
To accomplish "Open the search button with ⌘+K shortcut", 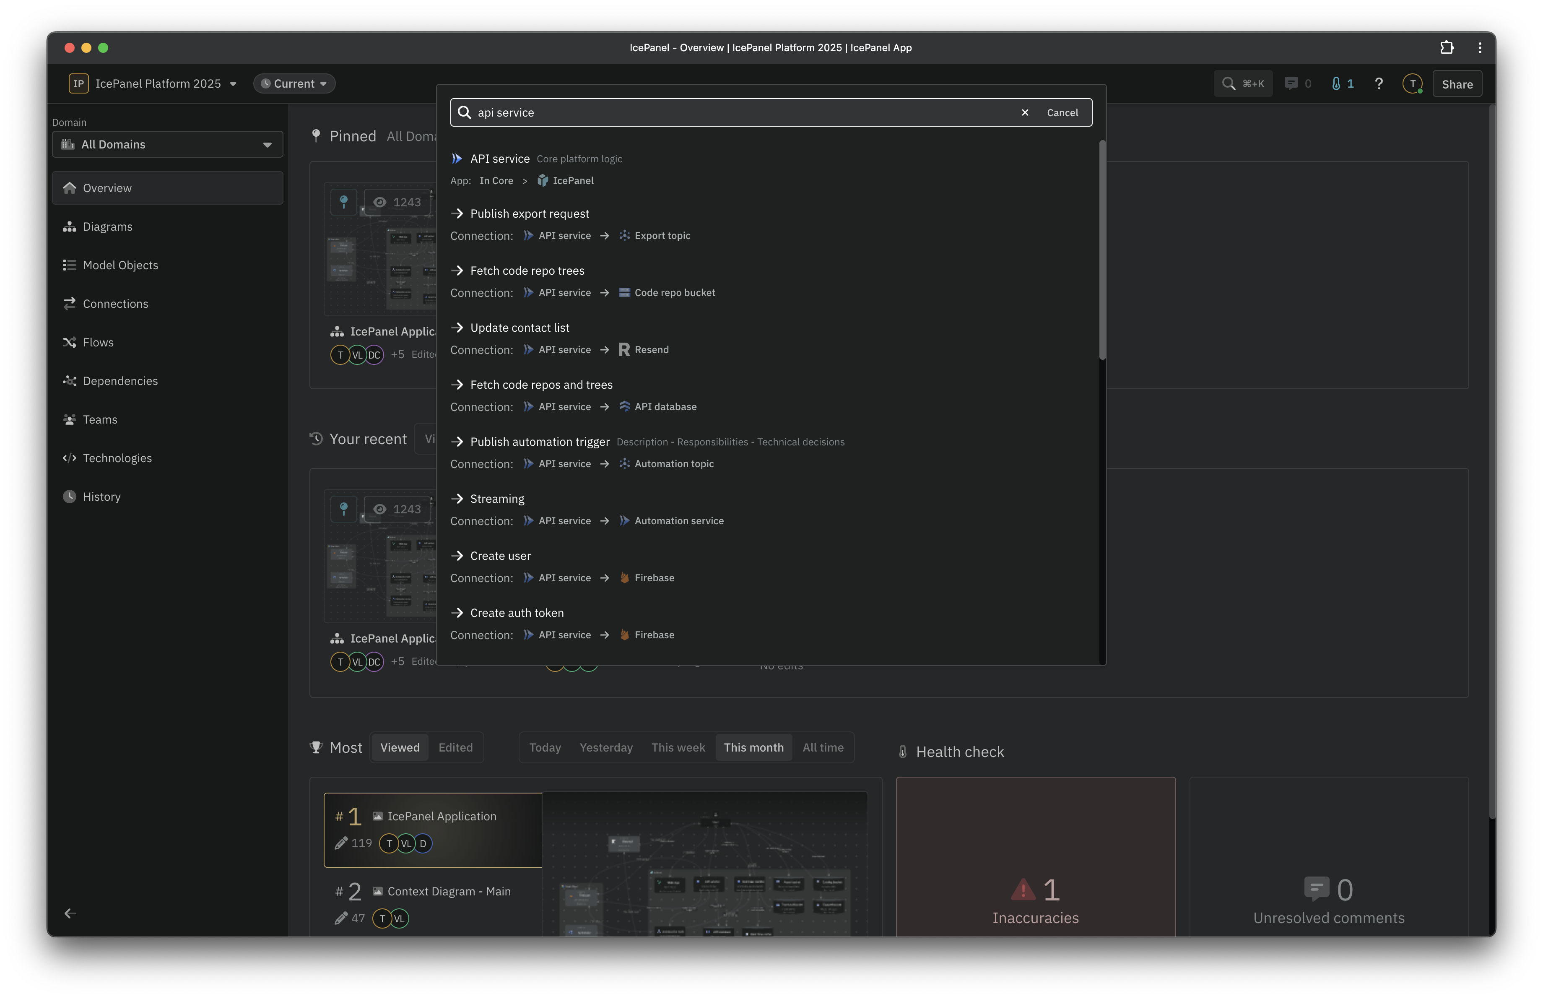I will [x=1242, y=83].
